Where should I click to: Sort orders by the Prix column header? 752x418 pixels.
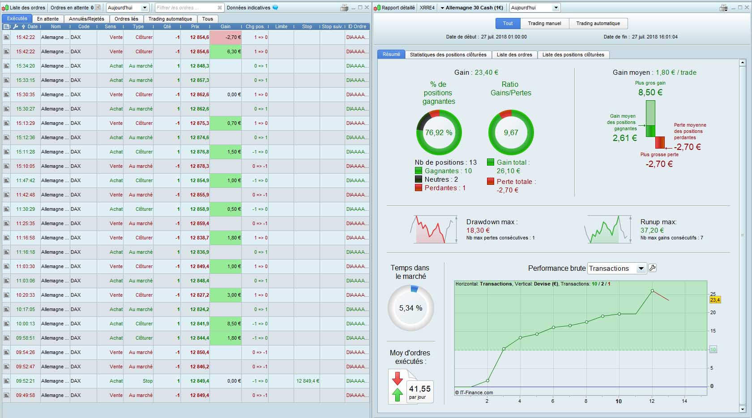click(x=195, y=26)
